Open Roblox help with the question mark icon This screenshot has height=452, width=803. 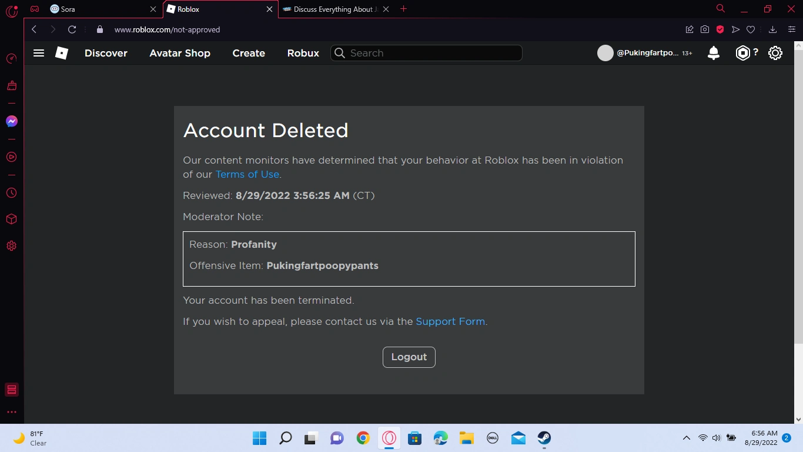tap(754, 53)
